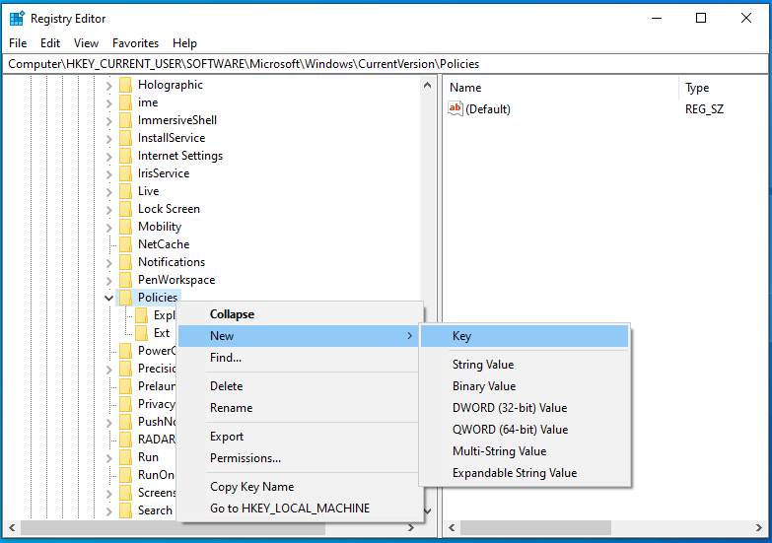
Task: Click the tree pane scroll-up arrow
Action: pyautogui.click(x=427, y=85)
